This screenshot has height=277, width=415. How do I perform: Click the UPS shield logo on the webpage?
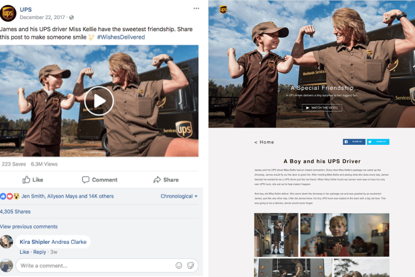click(223, 10)
